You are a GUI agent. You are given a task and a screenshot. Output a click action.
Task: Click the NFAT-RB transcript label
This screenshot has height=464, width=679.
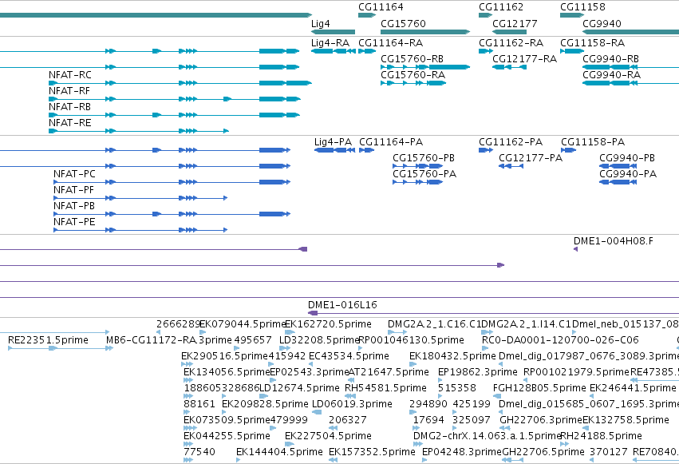(x=69, y=107)
